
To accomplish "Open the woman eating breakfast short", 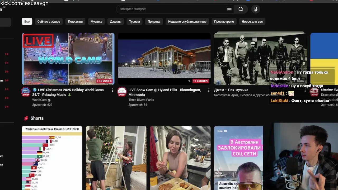I will tap(180, 158).
